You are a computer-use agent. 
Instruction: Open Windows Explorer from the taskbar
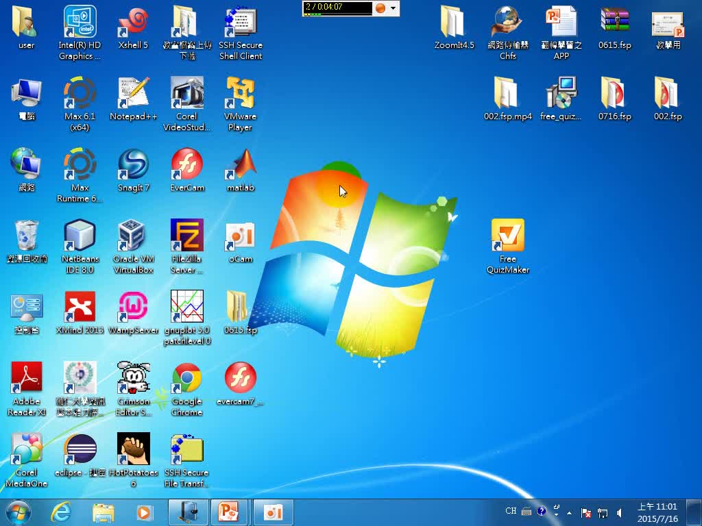(104, 512)
